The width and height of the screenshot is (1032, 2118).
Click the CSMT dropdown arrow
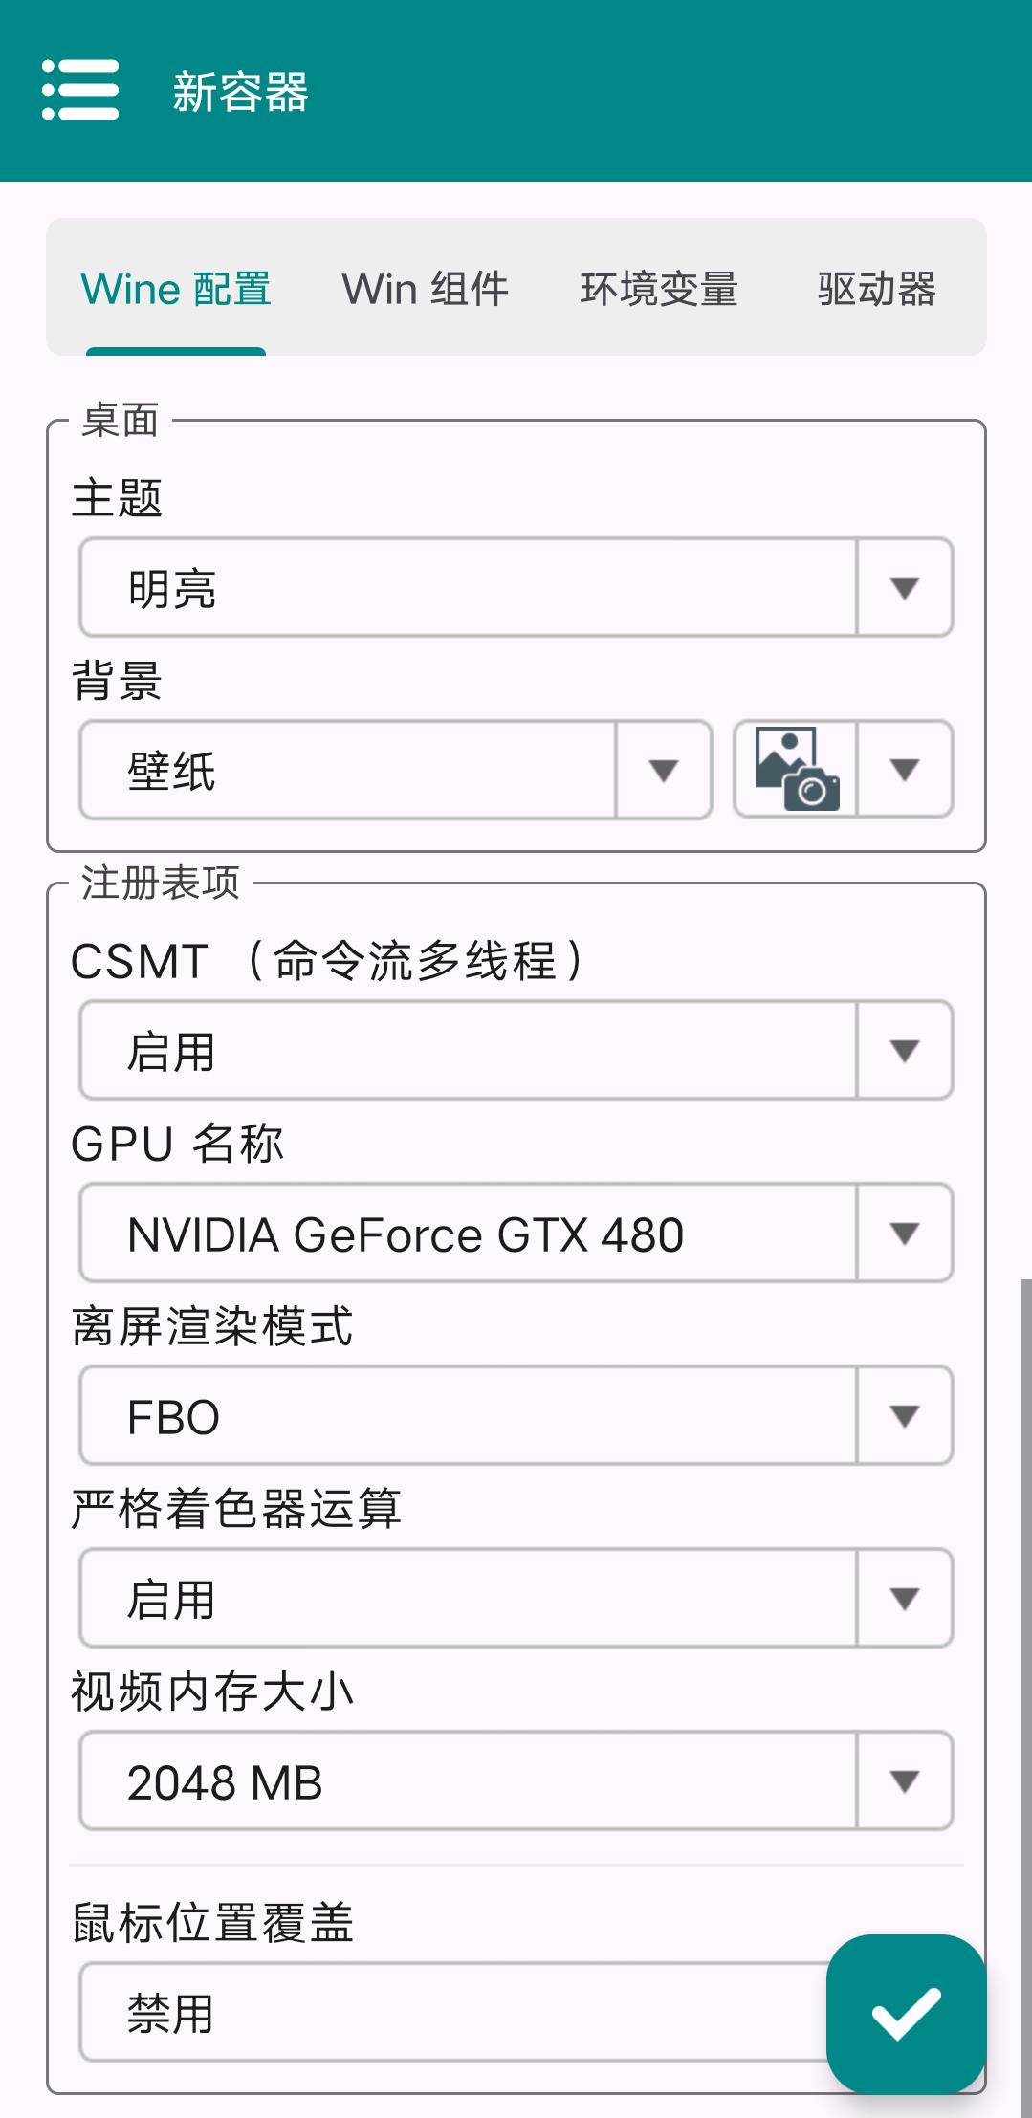(x=904, y=1050)
